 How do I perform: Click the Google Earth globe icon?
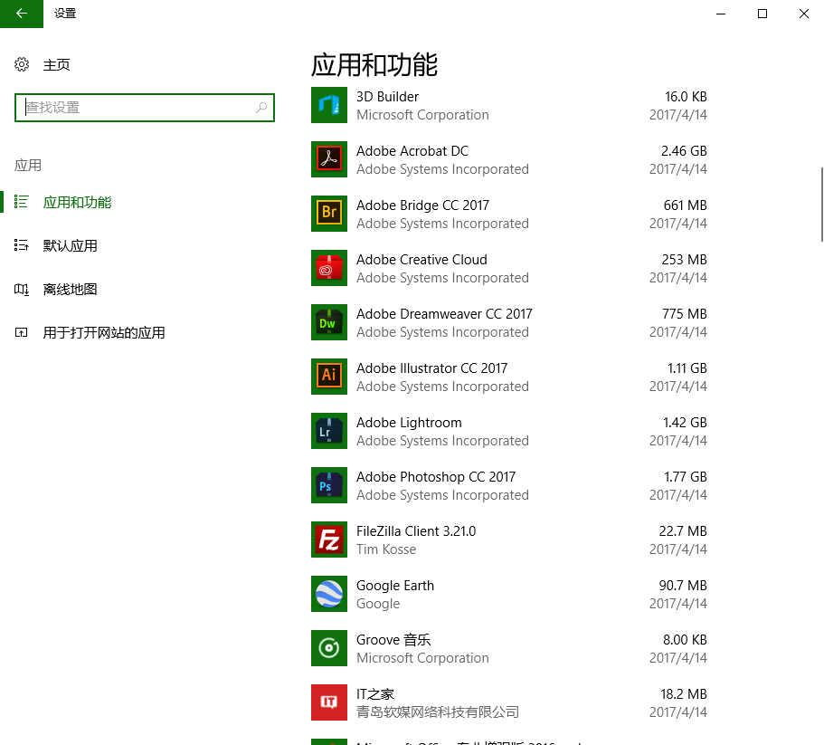(328, 594)
